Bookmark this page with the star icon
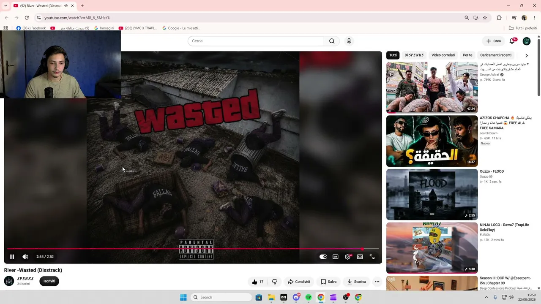 [485, 18]
